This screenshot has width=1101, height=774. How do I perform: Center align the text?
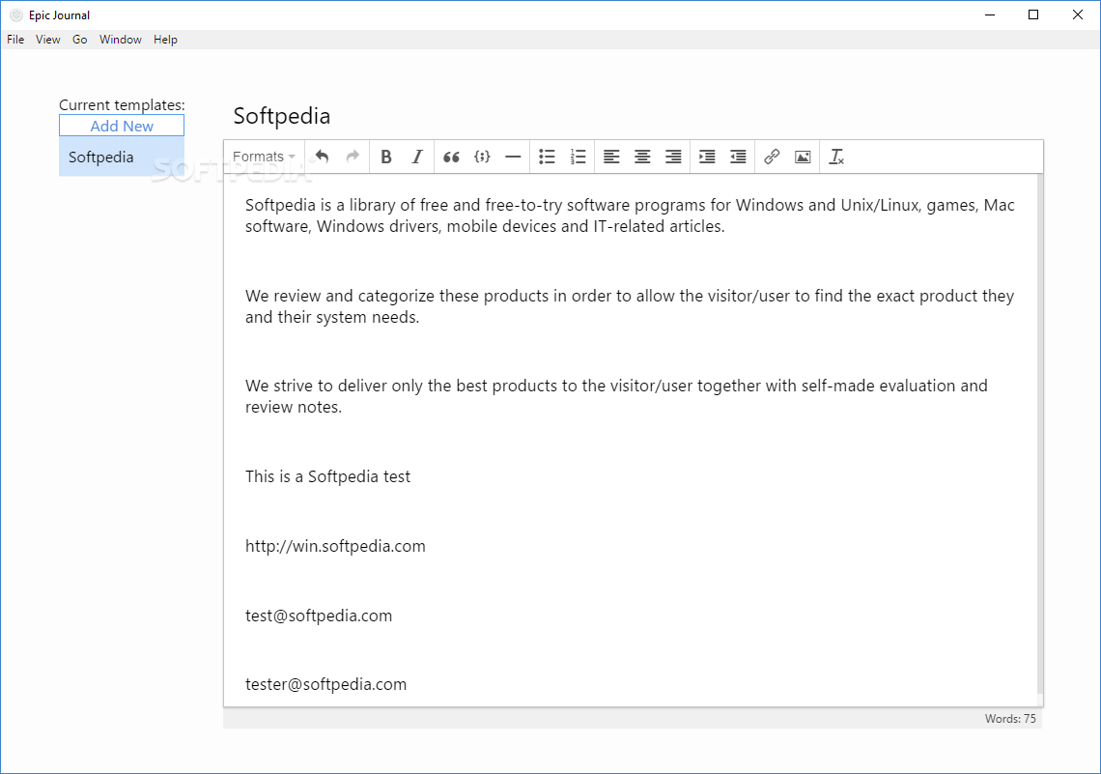[x=642, y=157]
